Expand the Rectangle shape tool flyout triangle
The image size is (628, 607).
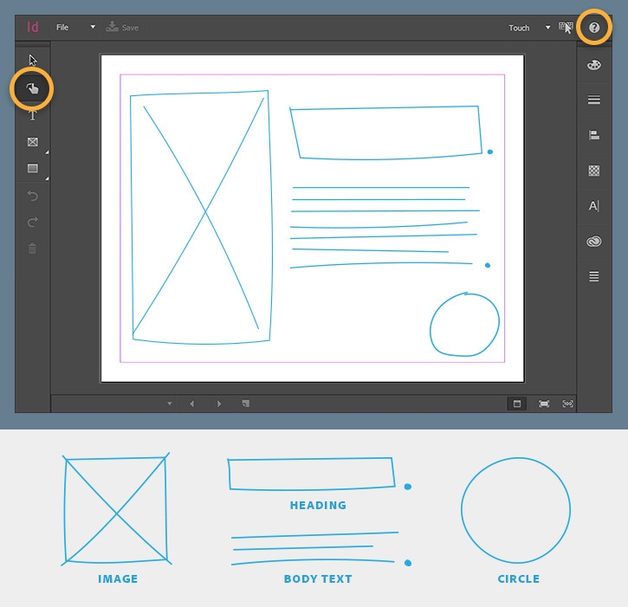(47, 178)
